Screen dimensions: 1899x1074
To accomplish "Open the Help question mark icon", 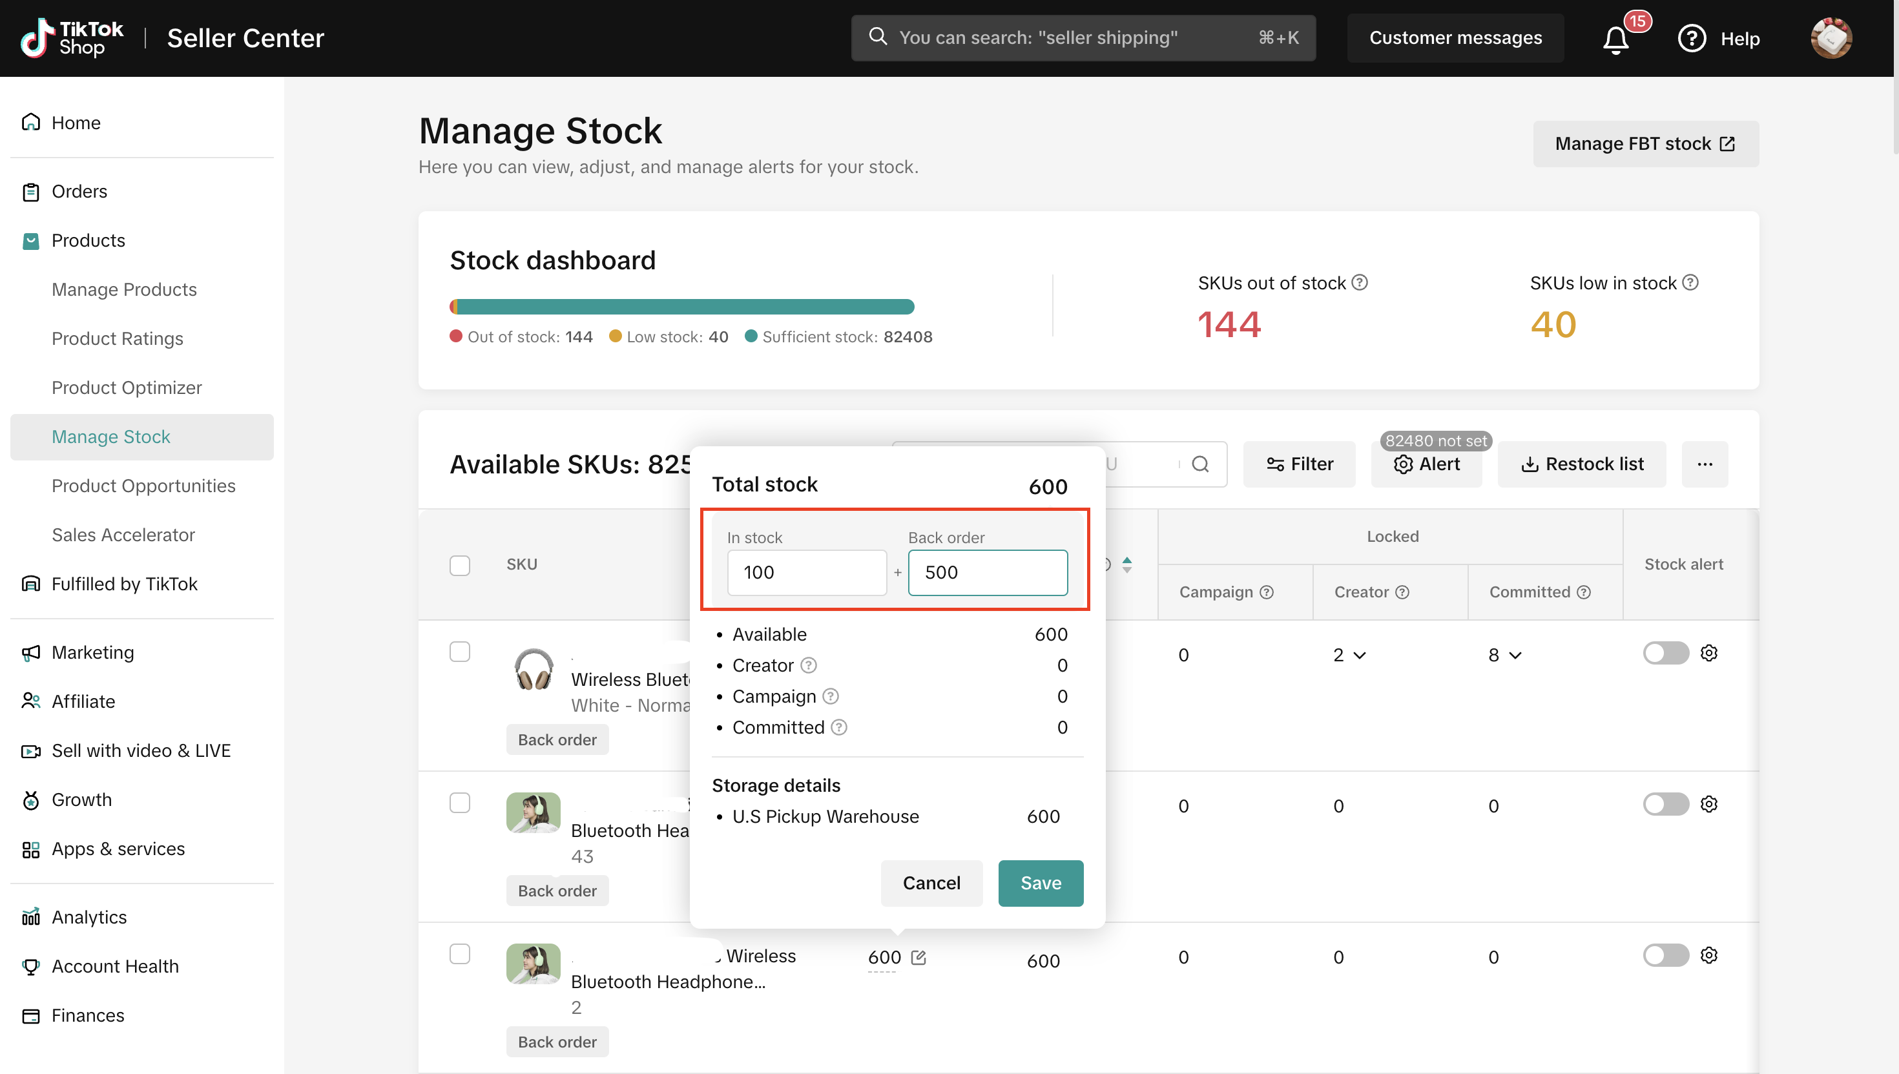I will click(x=1692, y=38).
